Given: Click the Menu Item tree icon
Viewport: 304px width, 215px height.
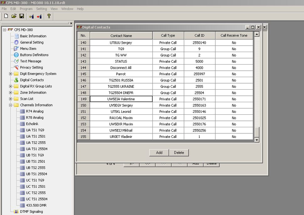Looking at the screenshot, I should point(16,49).
